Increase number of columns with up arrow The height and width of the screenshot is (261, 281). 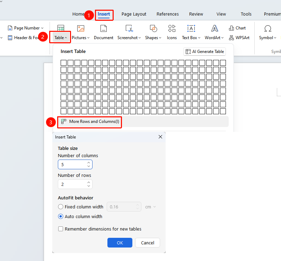tap(89, 163)
